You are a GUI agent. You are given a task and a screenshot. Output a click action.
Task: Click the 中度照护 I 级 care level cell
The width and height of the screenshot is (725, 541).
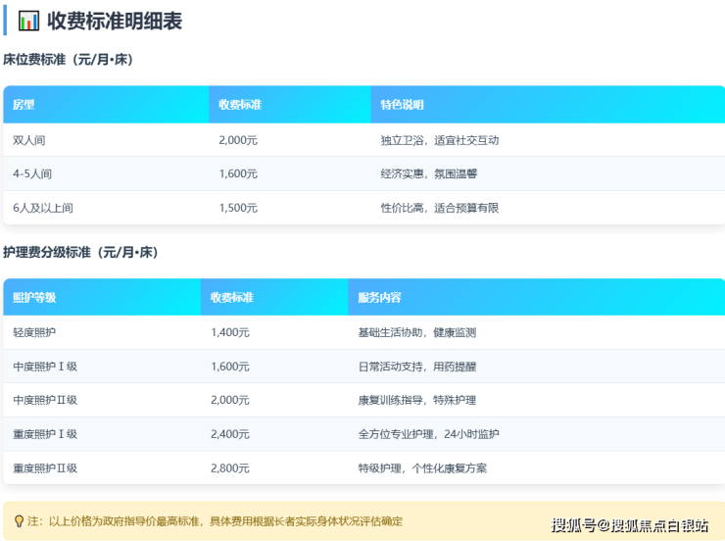point(45,367)
